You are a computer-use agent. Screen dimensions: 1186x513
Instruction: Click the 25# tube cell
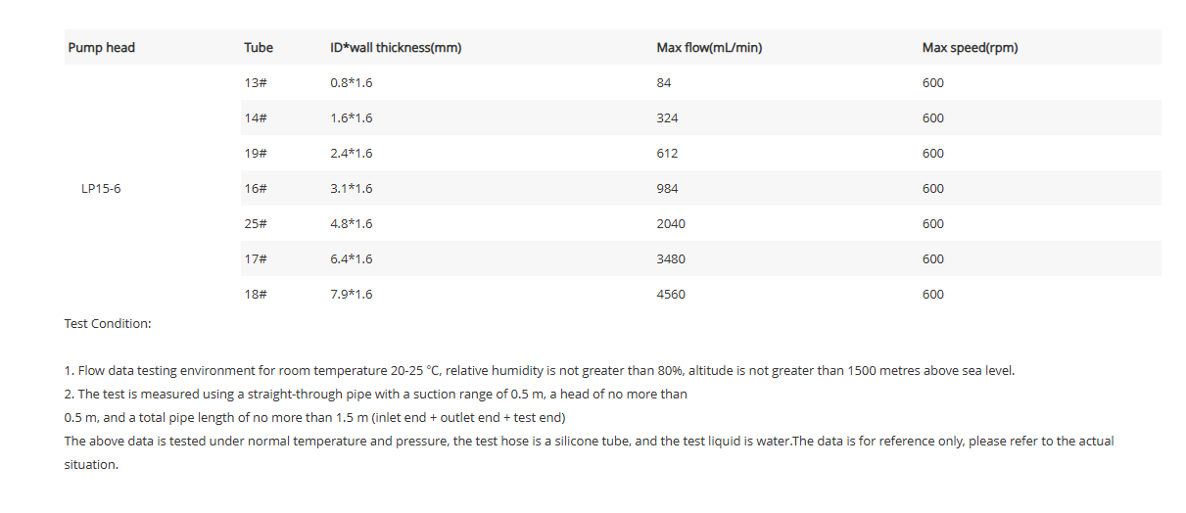[256, 224]
